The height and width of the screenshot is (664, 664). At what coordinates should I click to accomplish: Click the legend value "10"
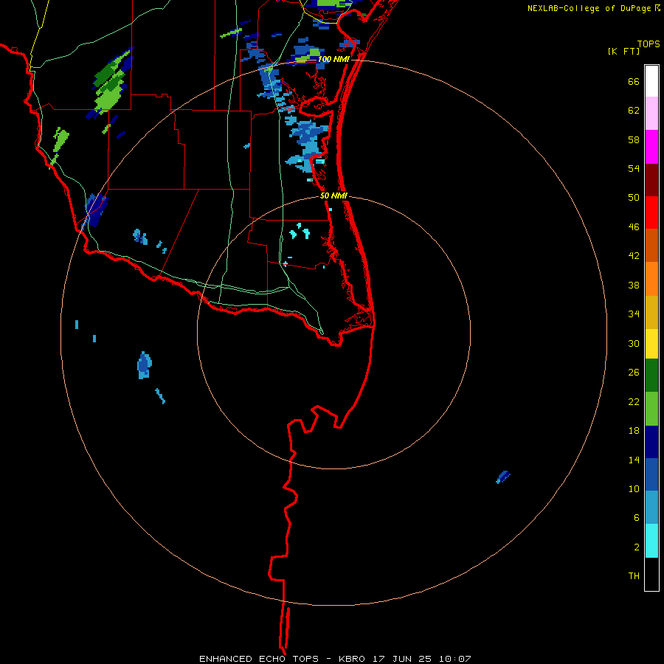634,488
